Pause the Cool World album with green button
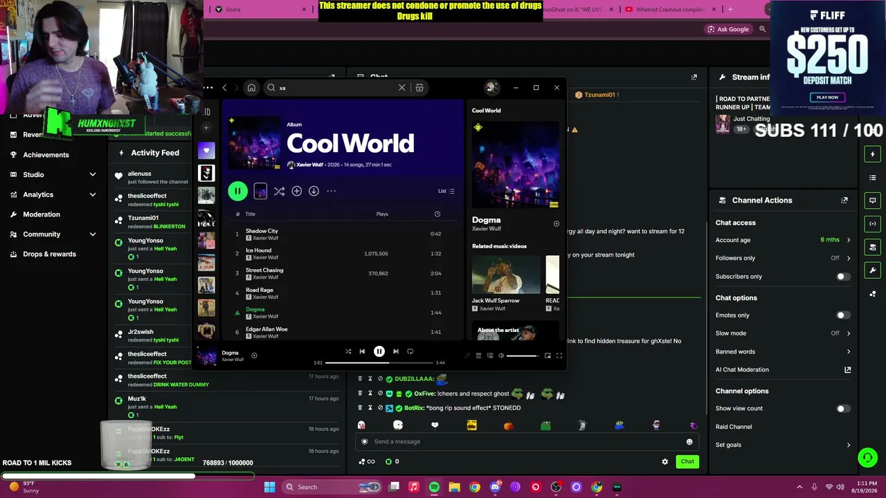886x498 pixels. (x=237, y=191)
